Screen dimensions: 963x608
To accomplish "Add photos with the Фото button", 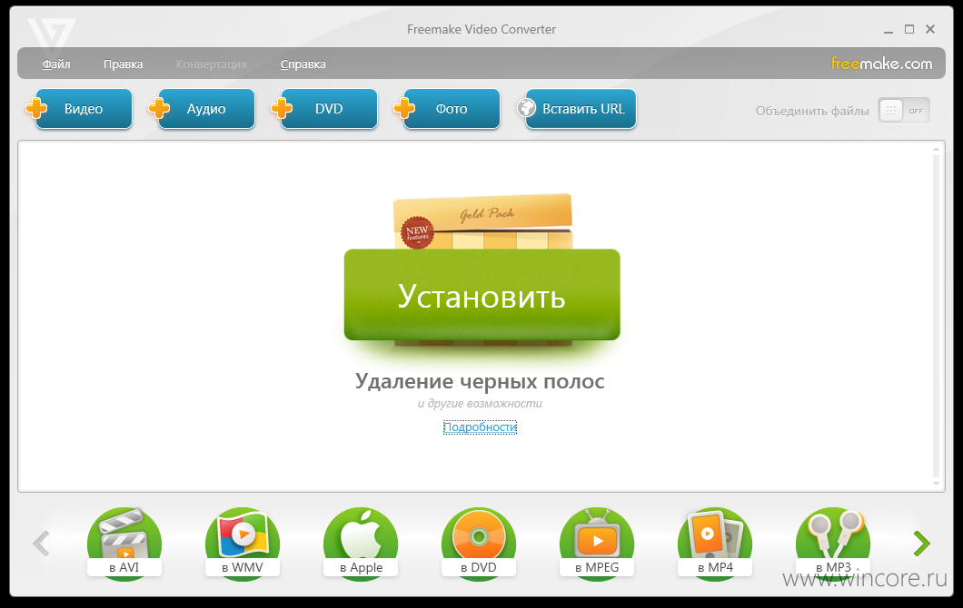I will [448, 109].
